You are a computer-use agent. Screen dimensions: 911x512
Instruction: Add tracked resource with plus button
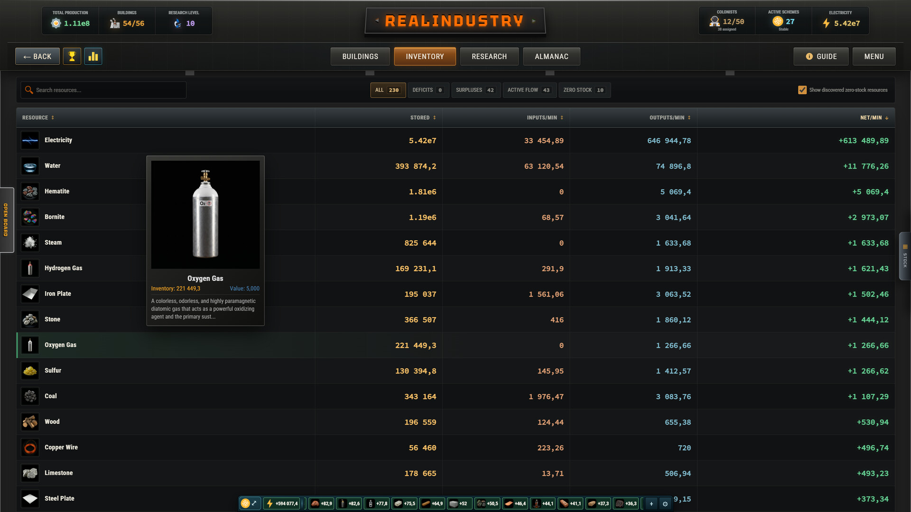point(651,503)
